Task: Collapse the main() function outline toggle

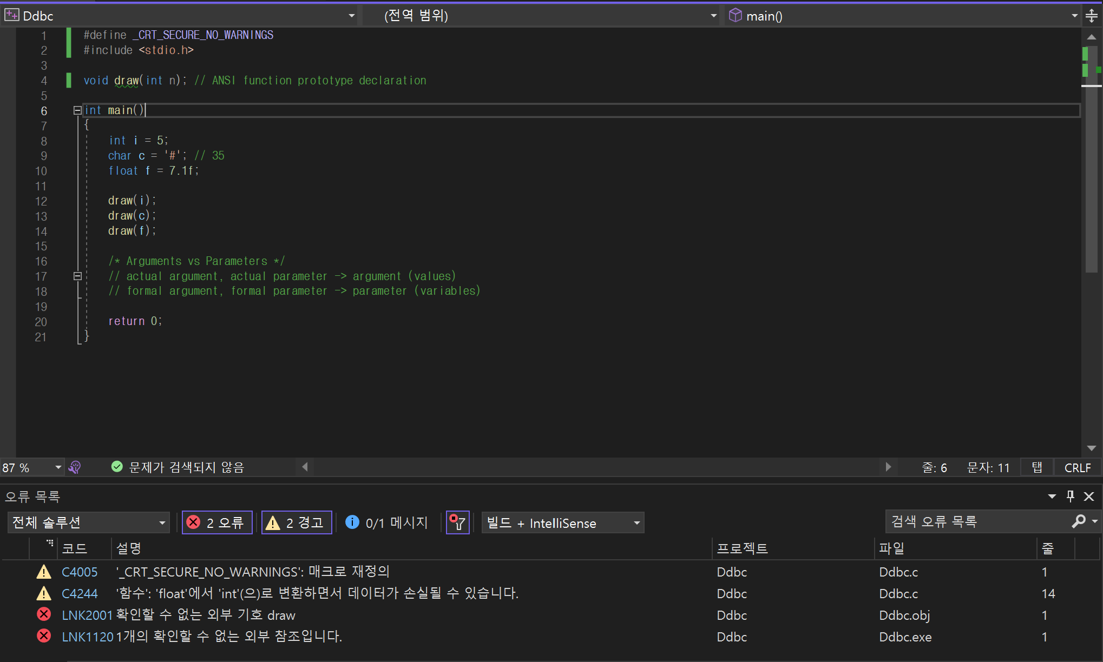Action: coord(77,110)
